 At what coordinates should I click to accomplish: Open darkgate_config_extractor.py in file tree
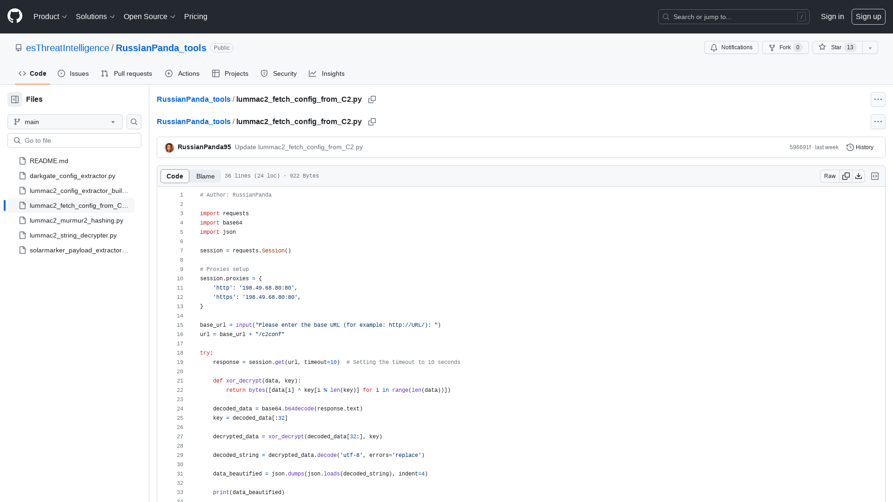coord(71,176)
